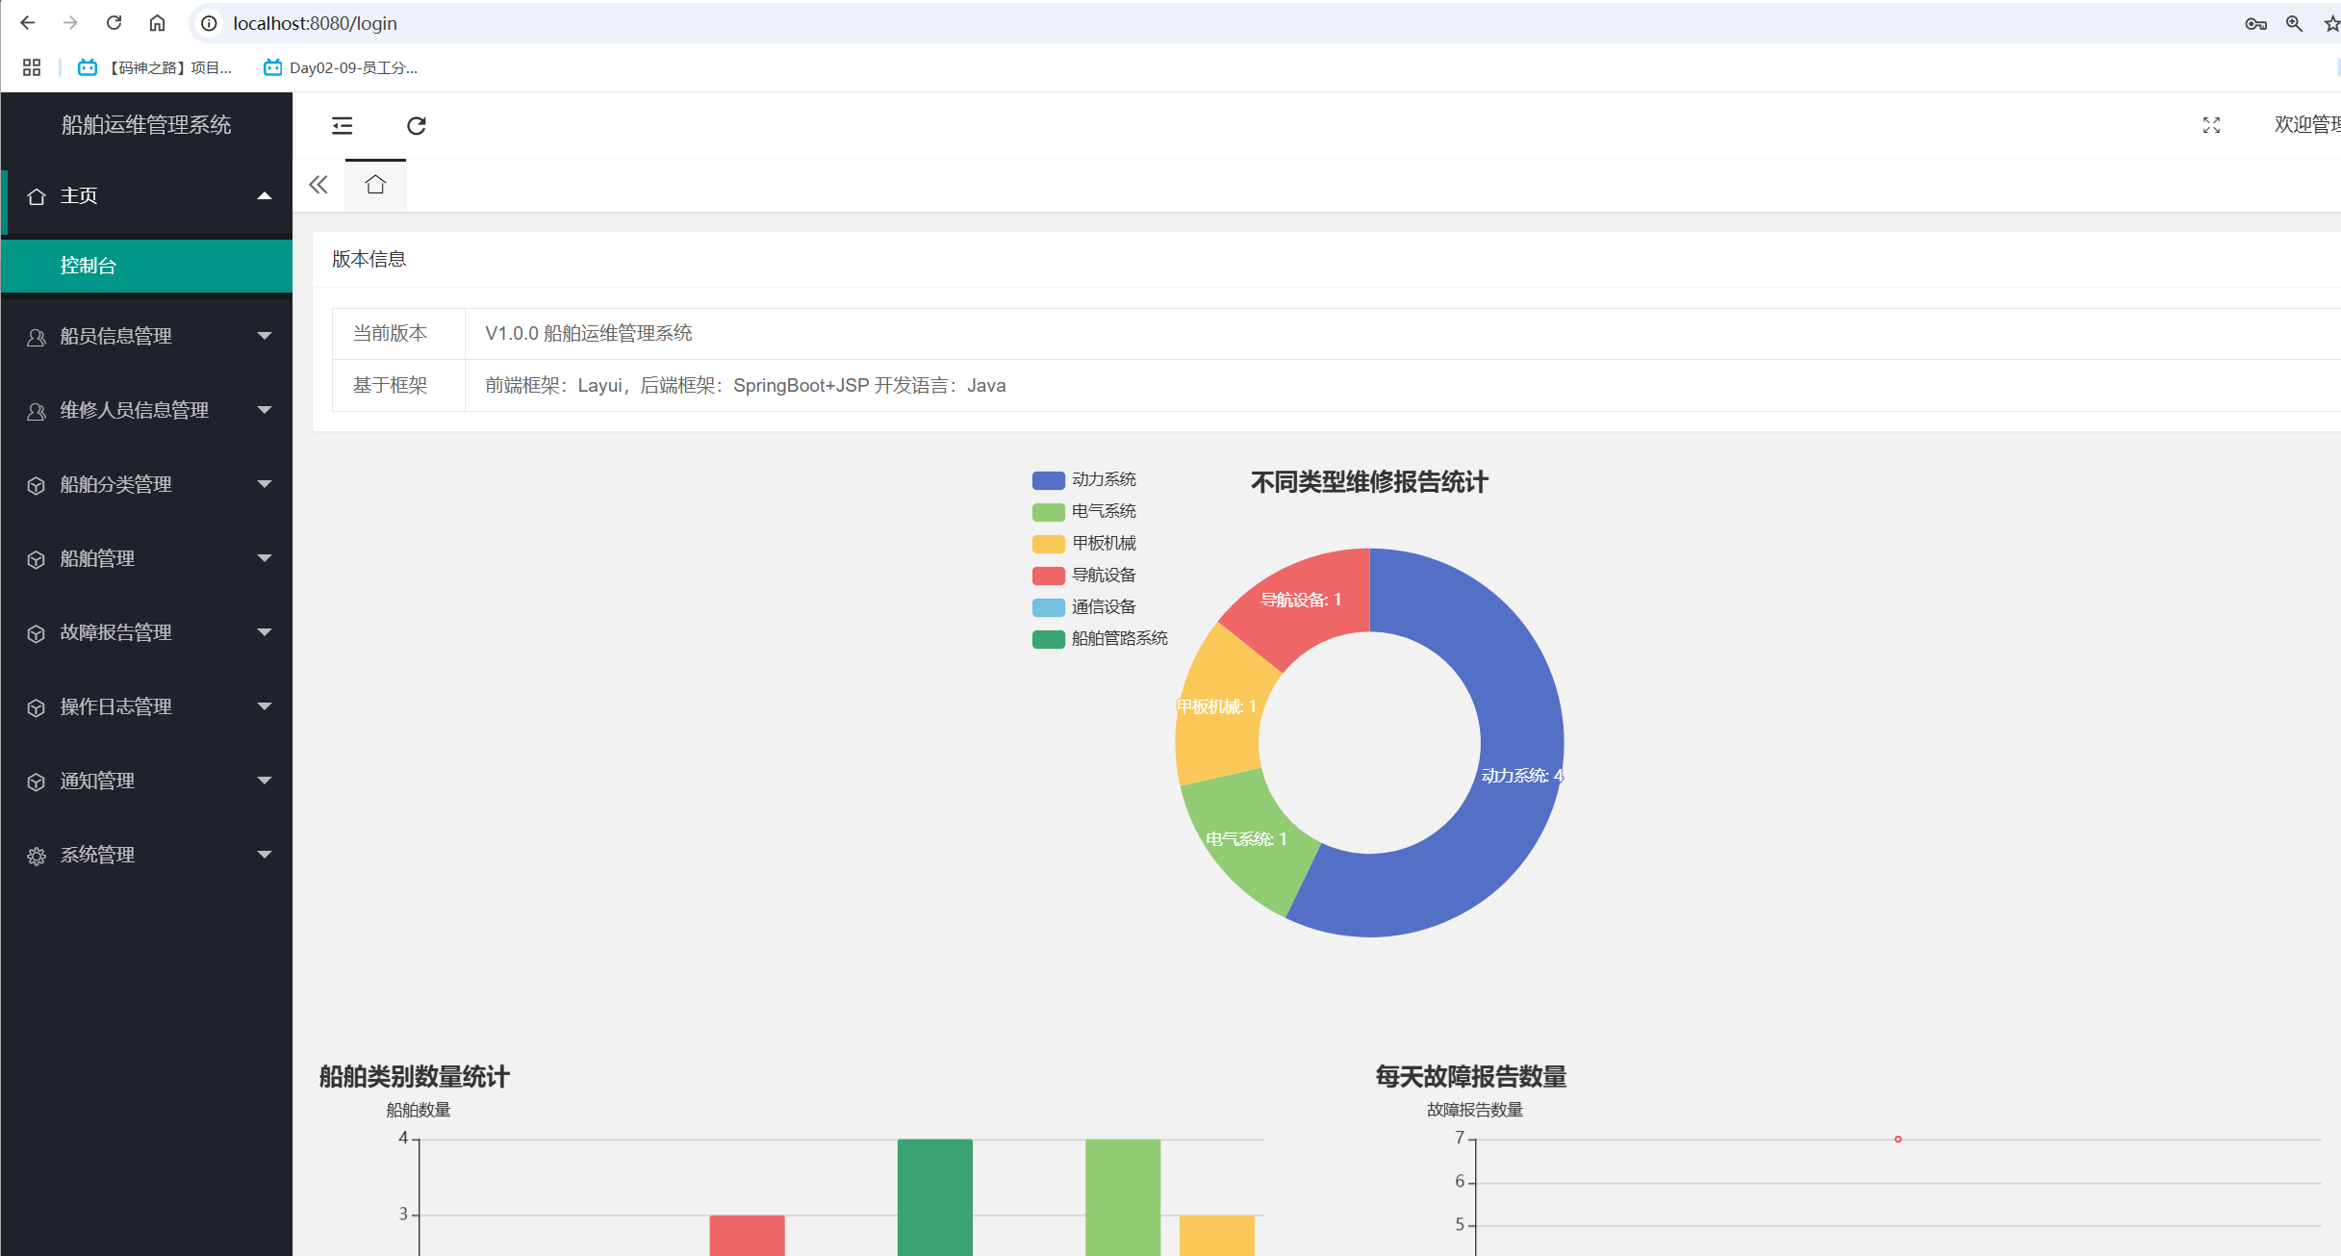Click the sidebar collapse menu icon

coord(343,126)
